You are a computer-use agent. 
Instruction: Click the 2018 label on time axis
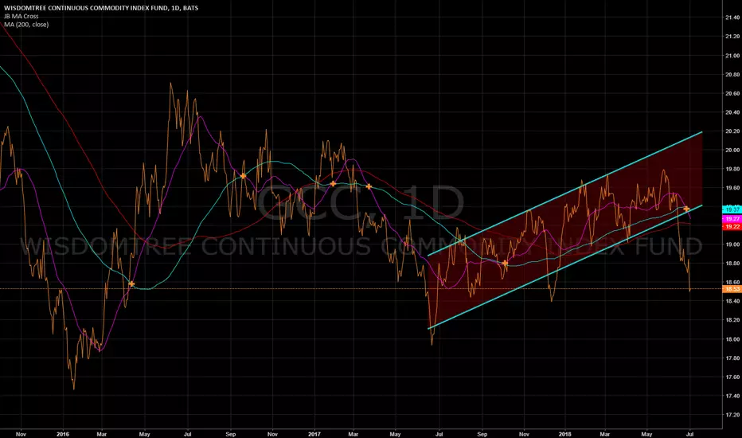pos(564,434)
